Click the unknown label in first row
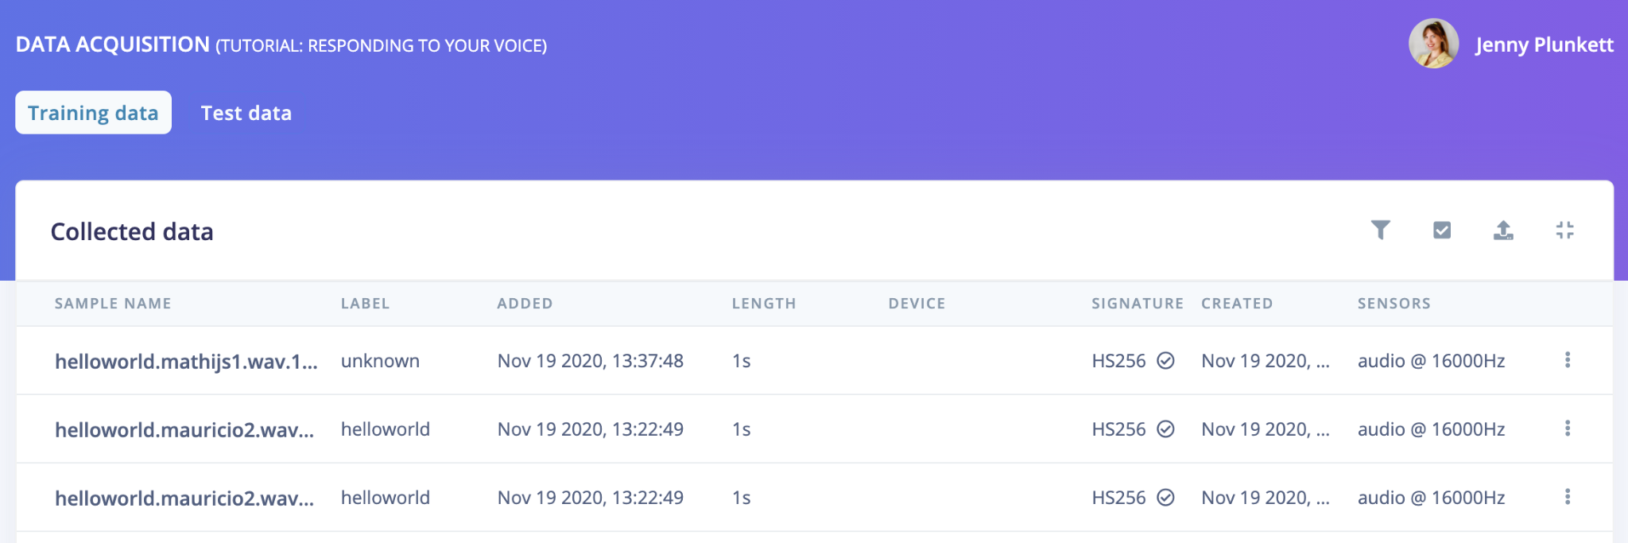The width and height of the screenshot is (1628, 543). click(380, 361)
